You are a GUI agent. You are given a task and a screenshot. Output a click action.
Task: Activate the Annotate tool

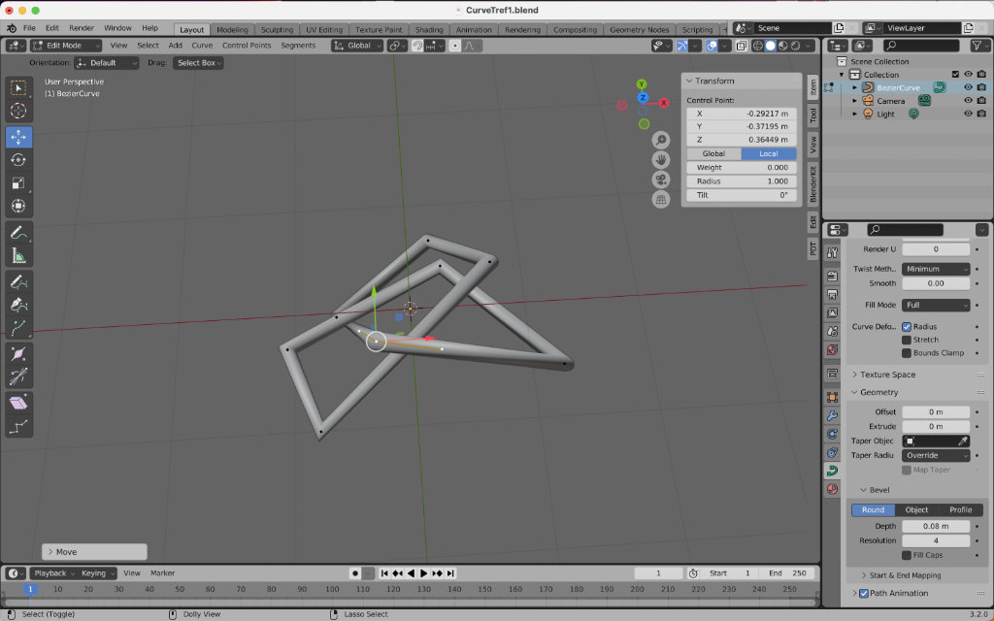click(18, 233)
